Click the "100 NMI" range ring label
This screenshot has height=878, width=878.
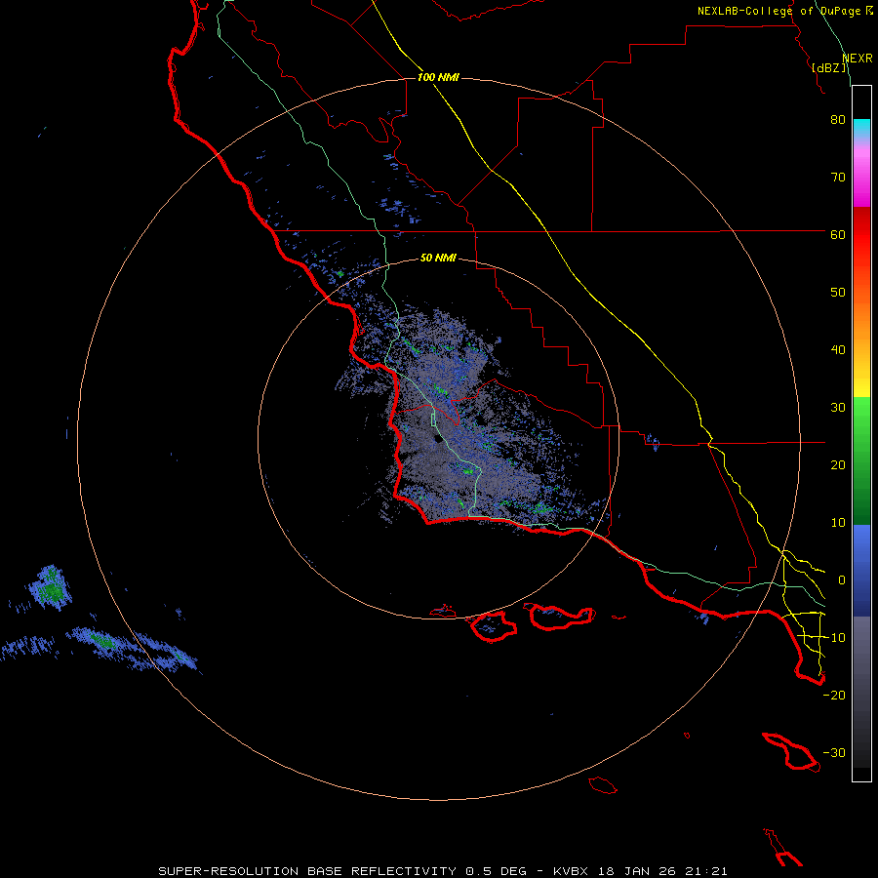click(x=438, y=77)
